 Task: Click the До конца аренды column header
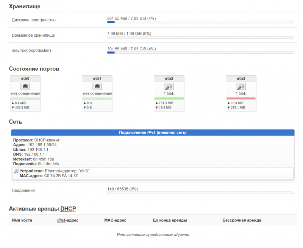tap(170, 220)
